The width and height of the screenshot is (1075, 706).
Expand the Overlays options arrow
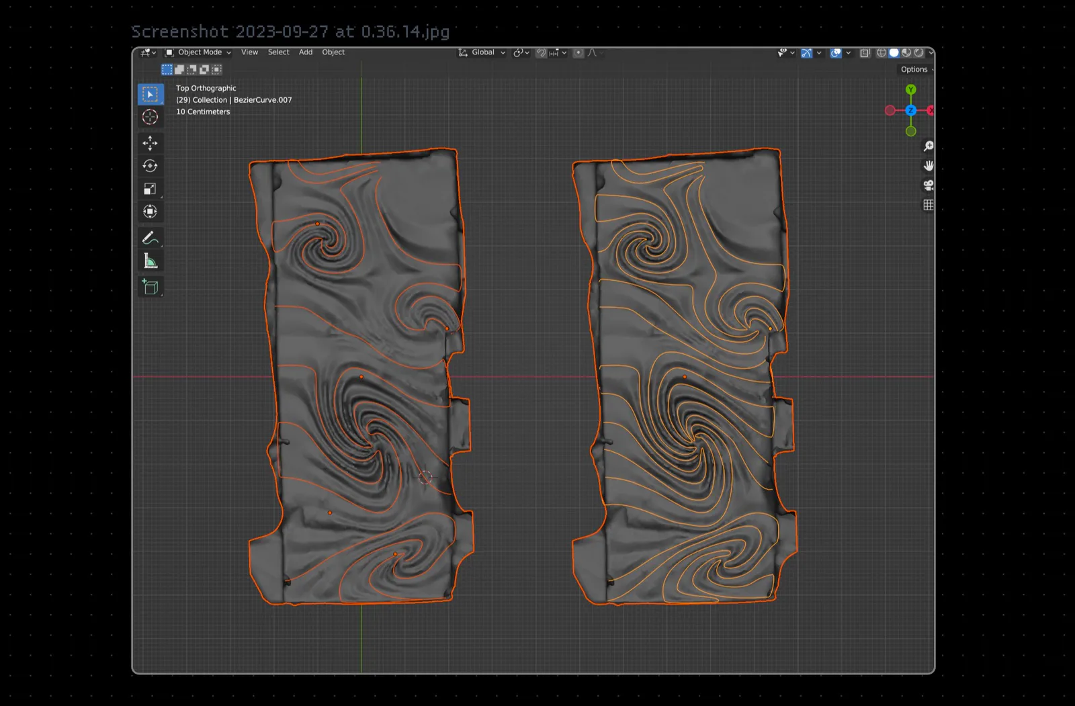click(848, 52)
